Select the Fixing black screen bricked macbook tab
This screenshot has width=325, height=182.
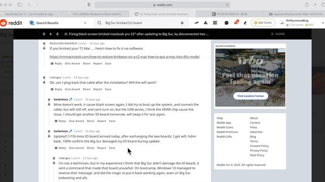tap(162, 14)
